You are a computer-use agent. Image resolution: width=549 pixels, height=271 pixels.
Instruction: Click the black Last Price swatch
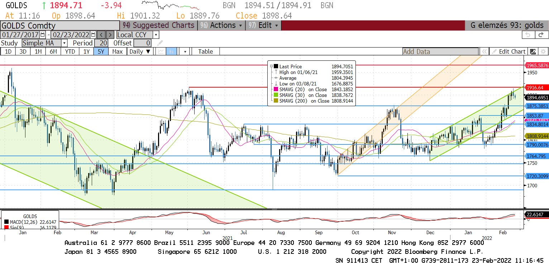[x=276, y=66]
